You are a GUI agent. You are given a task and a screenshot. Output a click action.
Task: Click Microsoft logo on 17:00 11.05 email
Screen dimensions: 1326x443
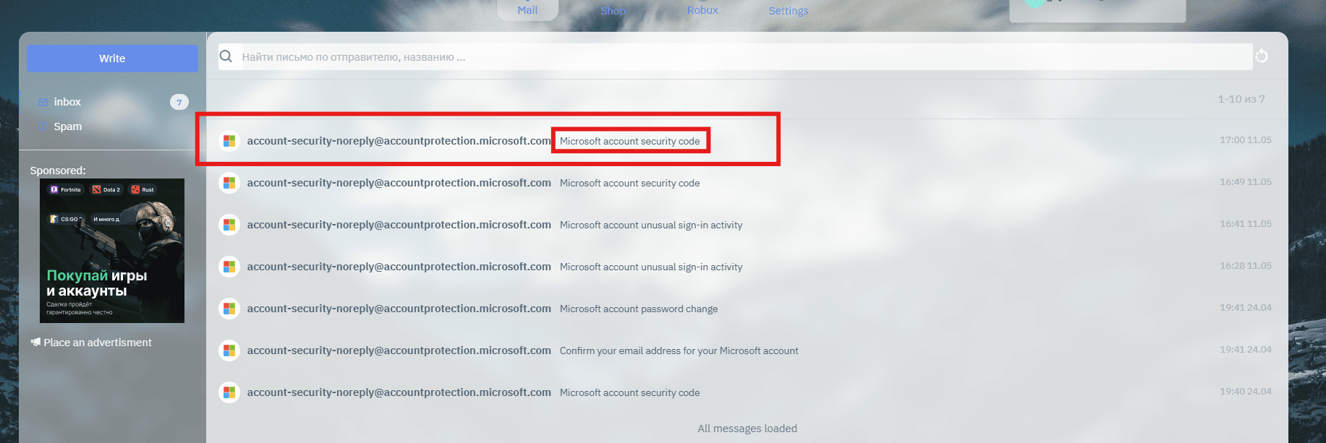(x=229, y=141)
